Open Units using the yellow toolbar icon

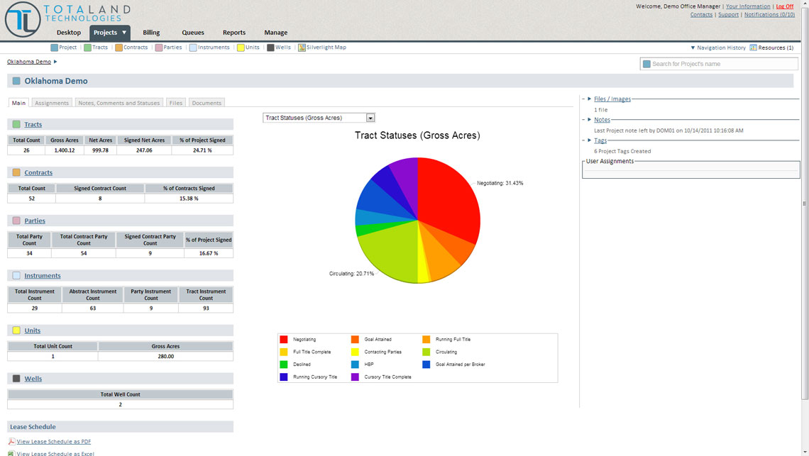[241, 48]
